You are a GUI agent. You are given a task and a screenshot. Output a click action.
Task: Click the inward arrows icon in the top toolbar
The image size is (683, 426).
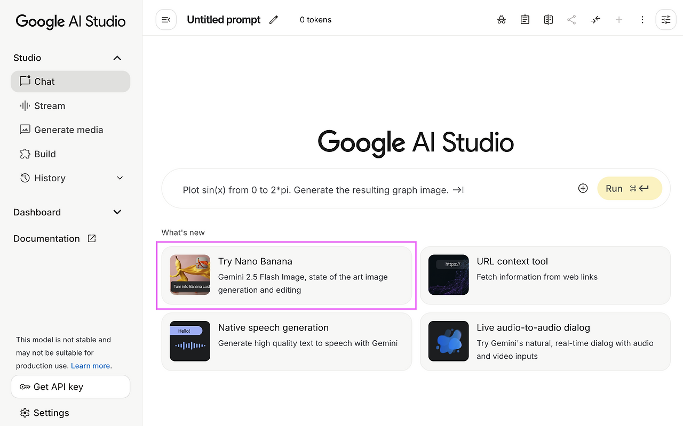click(595, 20)
